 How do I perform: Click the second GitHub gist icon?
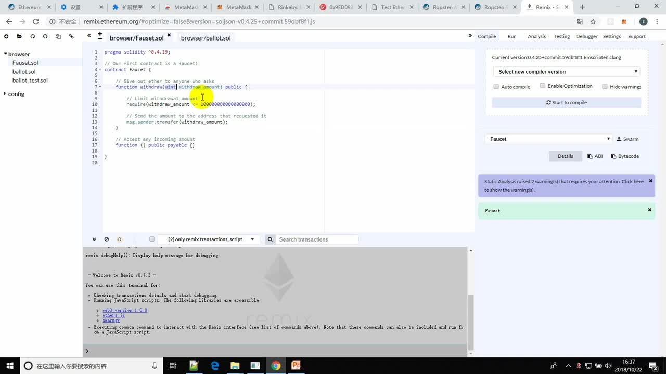click(x=45, y=36)
